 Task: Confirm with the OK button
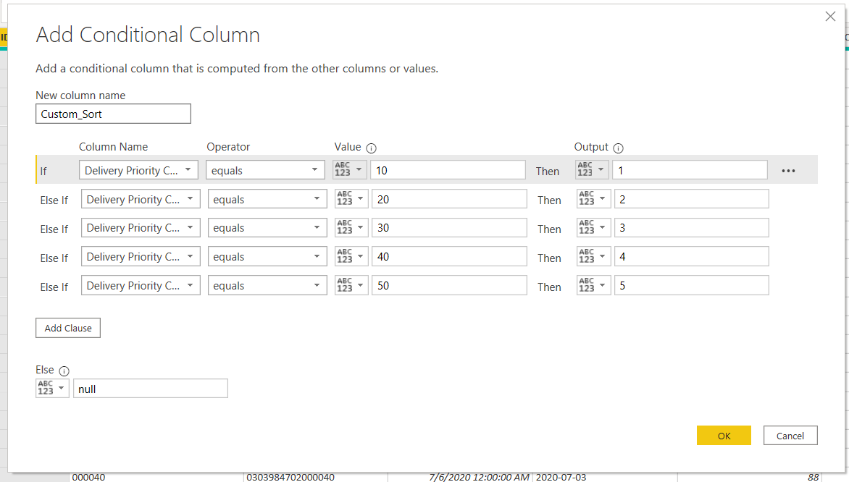click(724, 436)
